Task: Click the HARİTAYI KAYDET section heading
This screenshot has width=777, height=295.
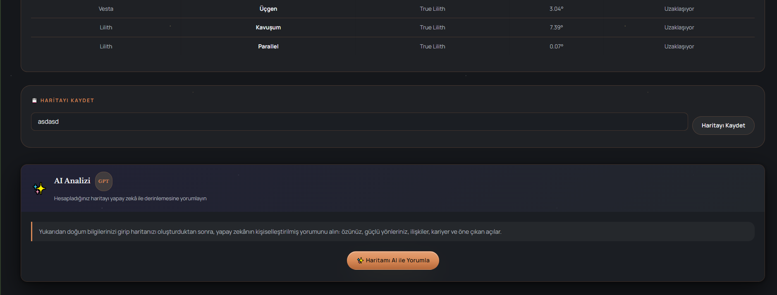Action: (67, 101)
